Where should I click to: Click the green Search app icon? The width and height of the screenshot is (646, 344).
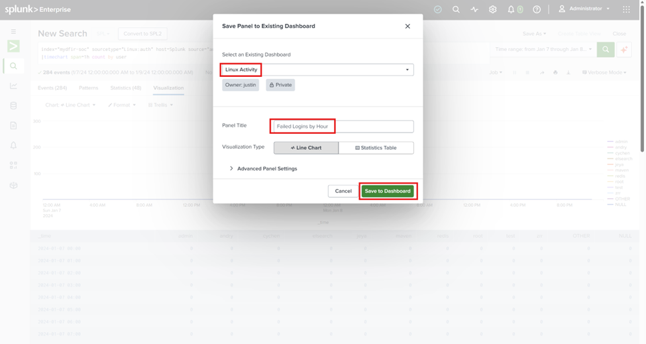[13, 46]
